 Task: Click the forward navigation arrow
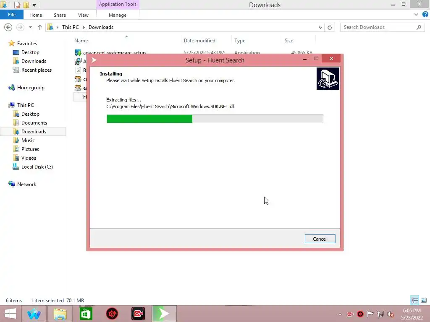(x=20, y=27)
